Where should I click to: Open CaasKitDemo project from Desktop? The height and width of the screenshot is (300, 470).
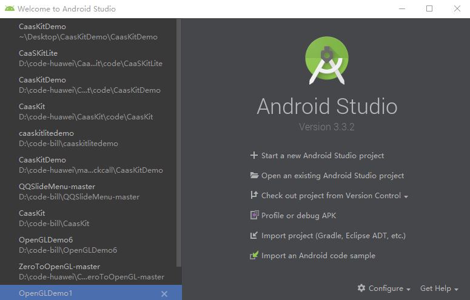click(x=88, y=32)
